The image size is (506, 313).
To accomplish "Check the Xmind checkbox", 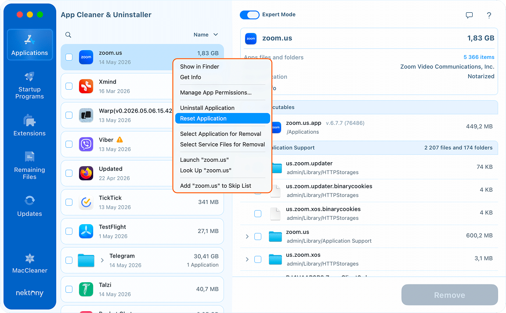I will click(69, 86).
